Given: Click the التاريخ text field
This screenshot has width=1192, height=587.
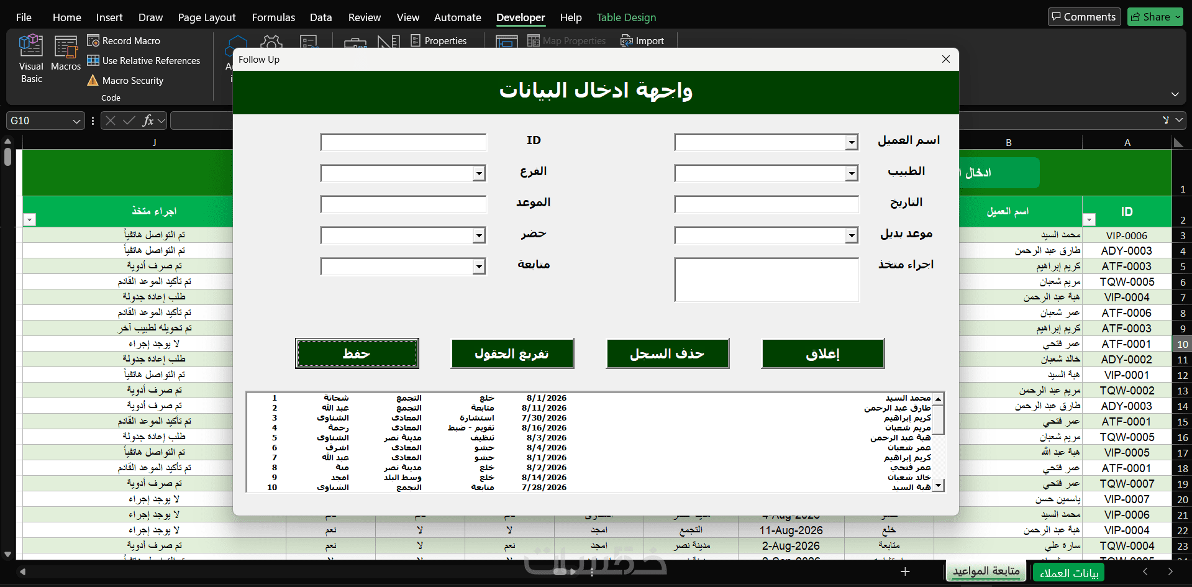Looking at the screenshot, I should pos(767,204).
